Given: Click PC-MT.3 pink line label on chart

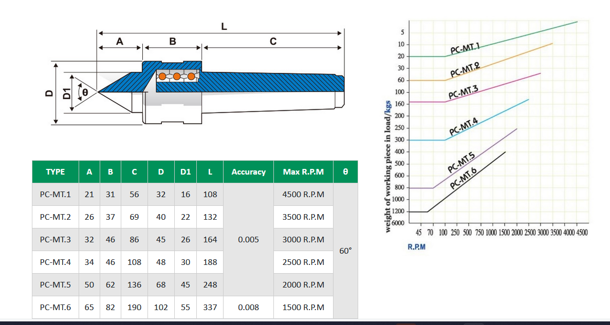Looking at the screenshot, I should tap(464, 92).
